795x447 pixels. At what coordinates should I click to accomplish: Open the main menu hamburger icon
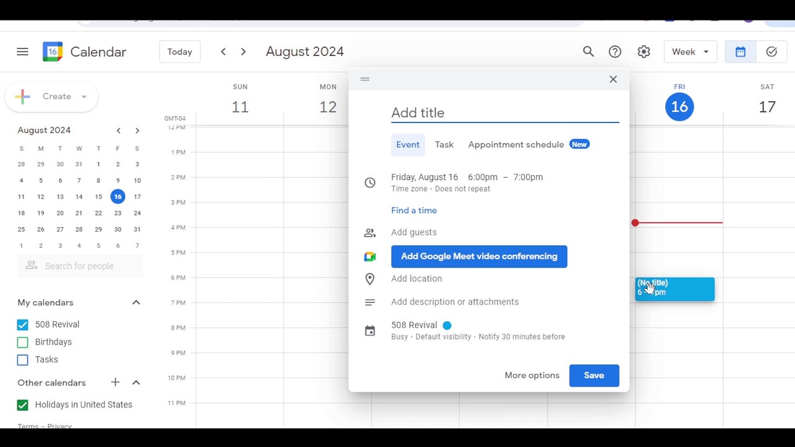coord(22,52)
